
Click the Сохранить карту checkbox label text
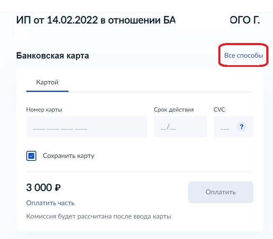tap(68, 156)
